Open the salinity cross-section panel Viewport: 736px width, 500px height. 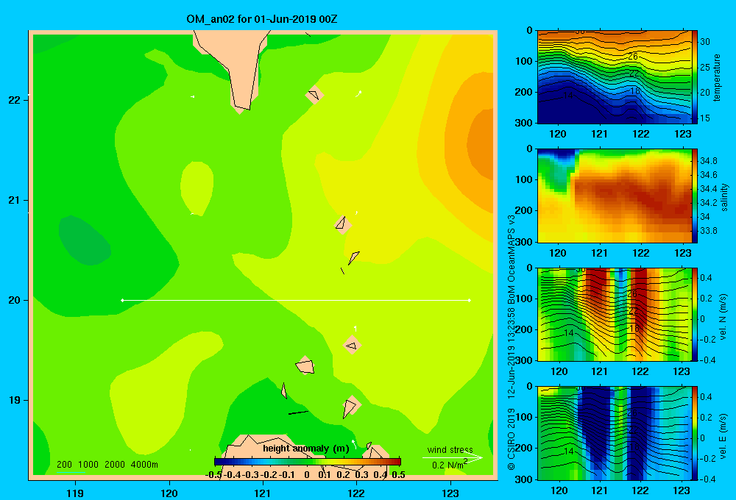615,196
